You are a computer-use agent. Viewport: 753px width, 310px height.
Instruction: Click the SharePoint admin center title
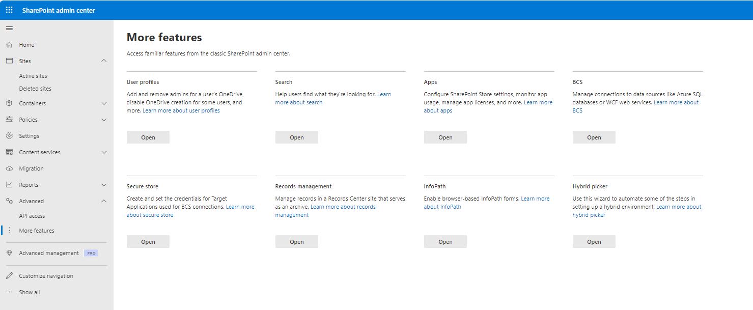59,10
